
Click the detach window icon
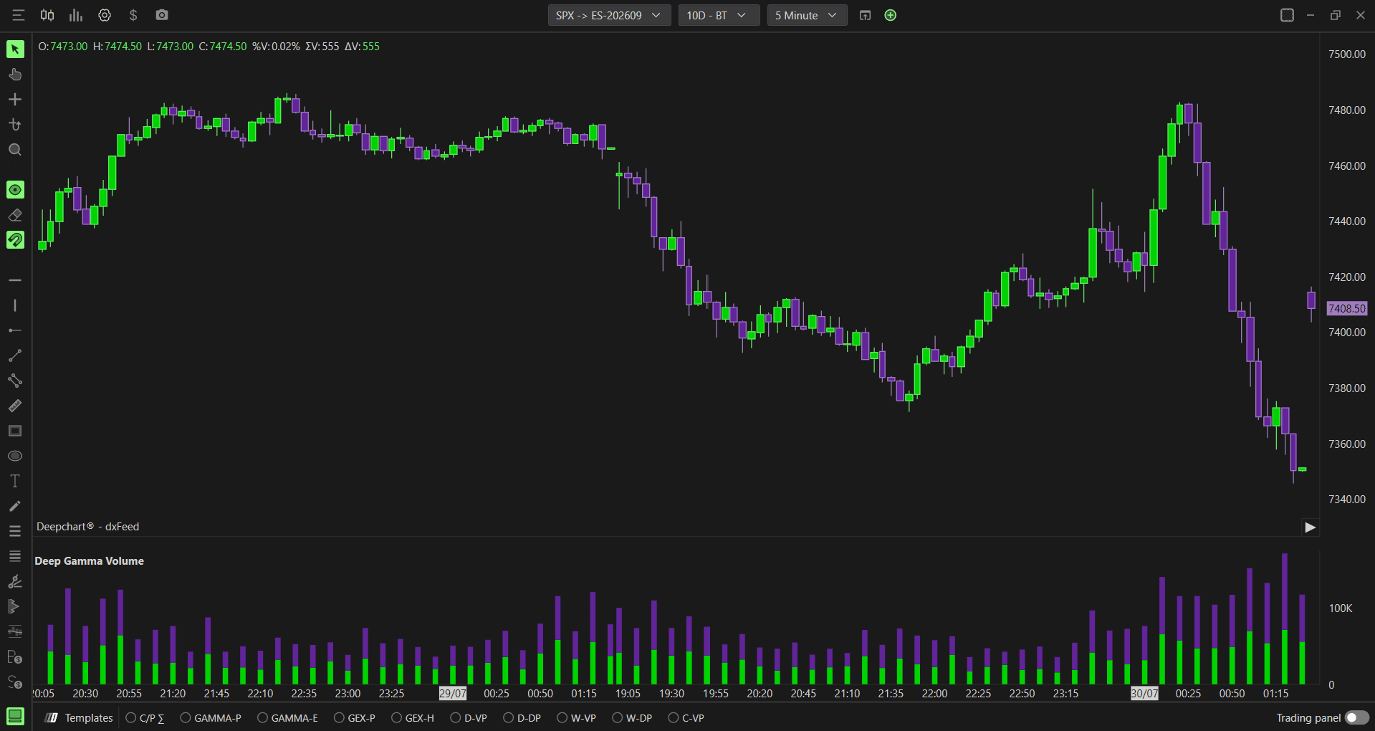tap(865, 15)
